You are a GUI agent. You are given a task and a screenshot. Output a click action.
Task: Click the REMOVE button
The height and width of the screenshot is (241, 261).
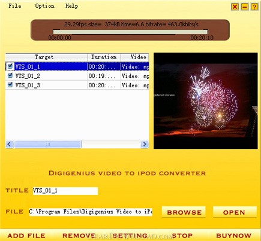(79, 236)
